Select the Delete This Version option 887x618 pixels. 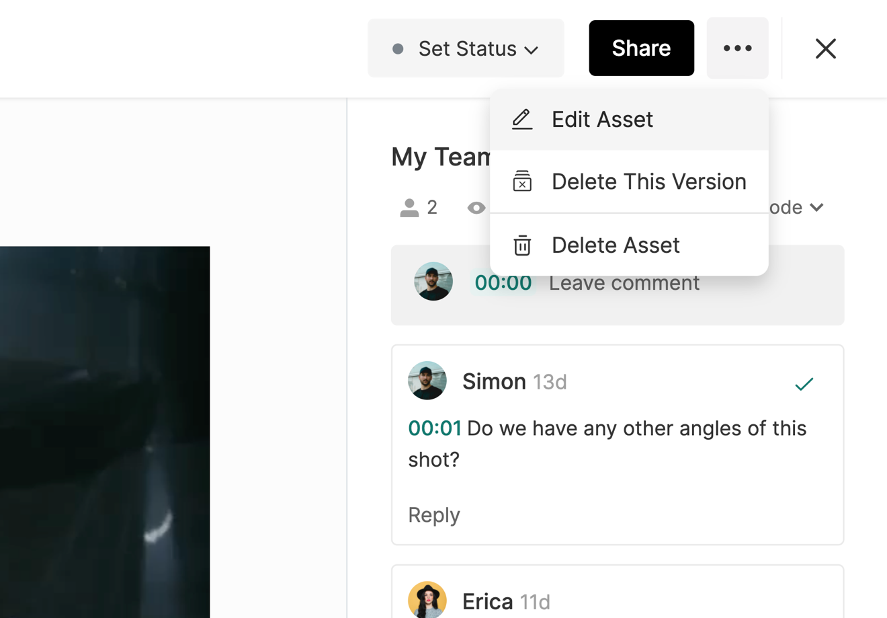click(648, 182)
